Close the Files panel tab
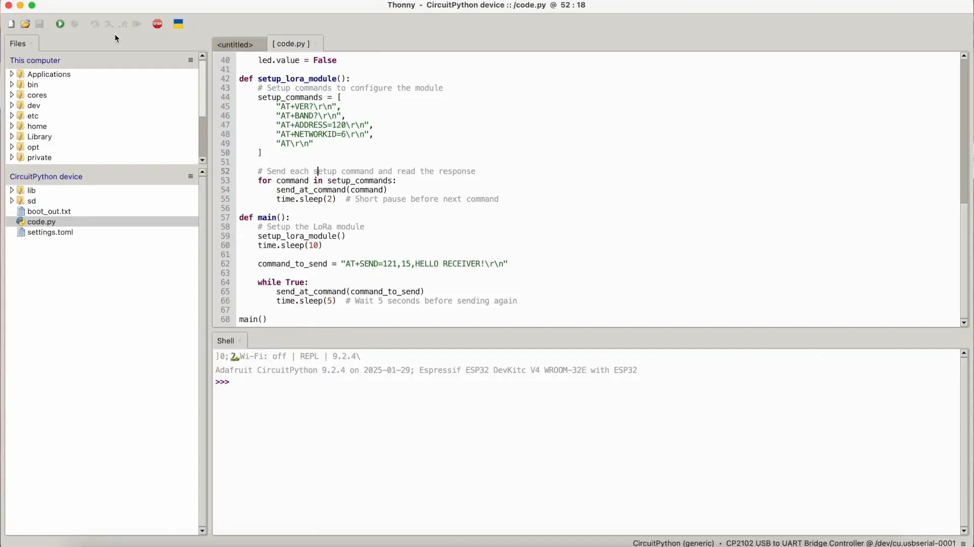 coord(32,44)
